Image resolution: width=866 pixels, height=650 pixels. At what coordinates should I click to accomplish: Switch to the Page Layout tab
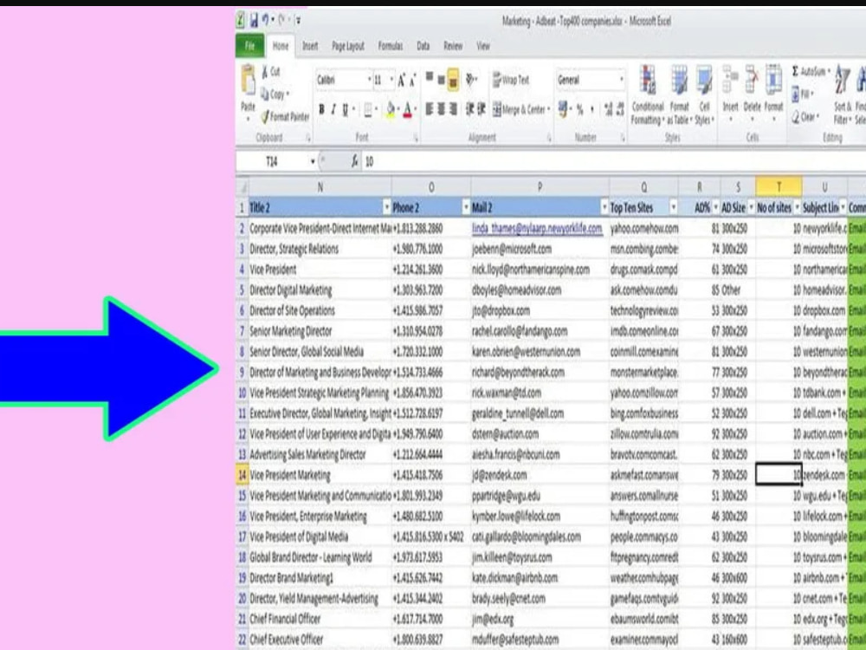[x=348, y=47]
